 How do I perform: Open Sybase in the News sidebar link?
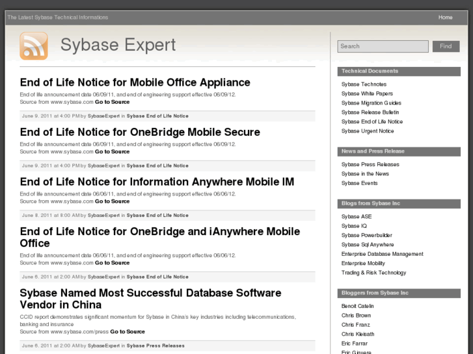coord(365,174)
